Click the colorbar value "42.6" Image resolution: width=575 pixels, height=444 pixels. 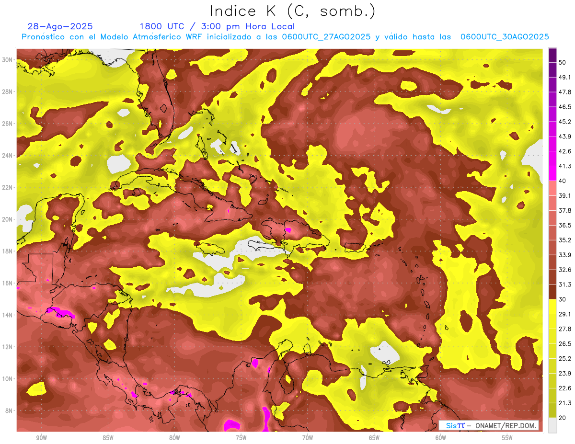point(564,151)
